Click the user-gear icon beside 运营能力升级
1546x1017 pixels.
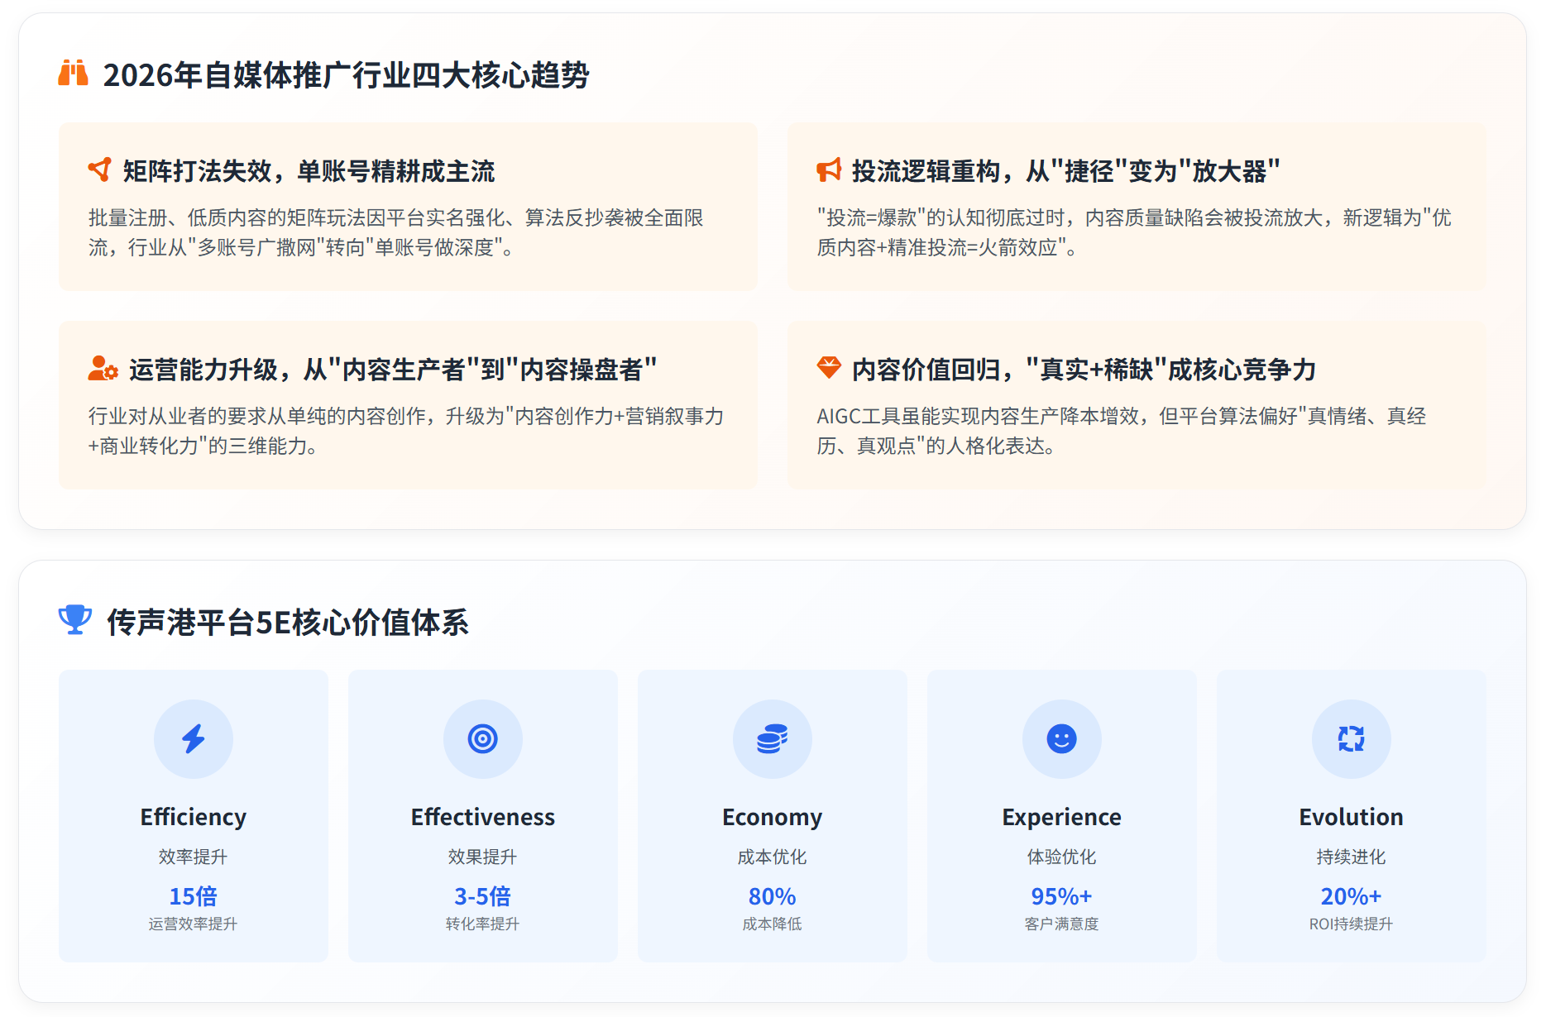103,369
